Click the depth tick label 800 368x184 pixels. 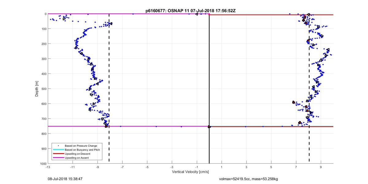tap(44, 134)
